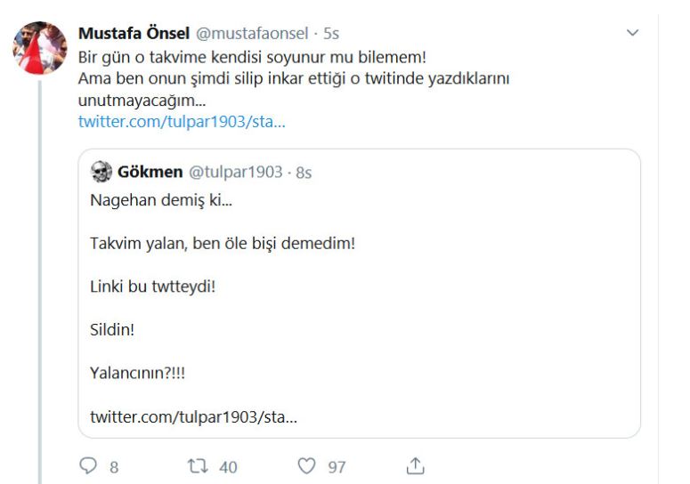The height and width of the screenshot is (484, 690).
Task: Click the 8s quoted tweet timestamp
Action: (x=304, y=172)
